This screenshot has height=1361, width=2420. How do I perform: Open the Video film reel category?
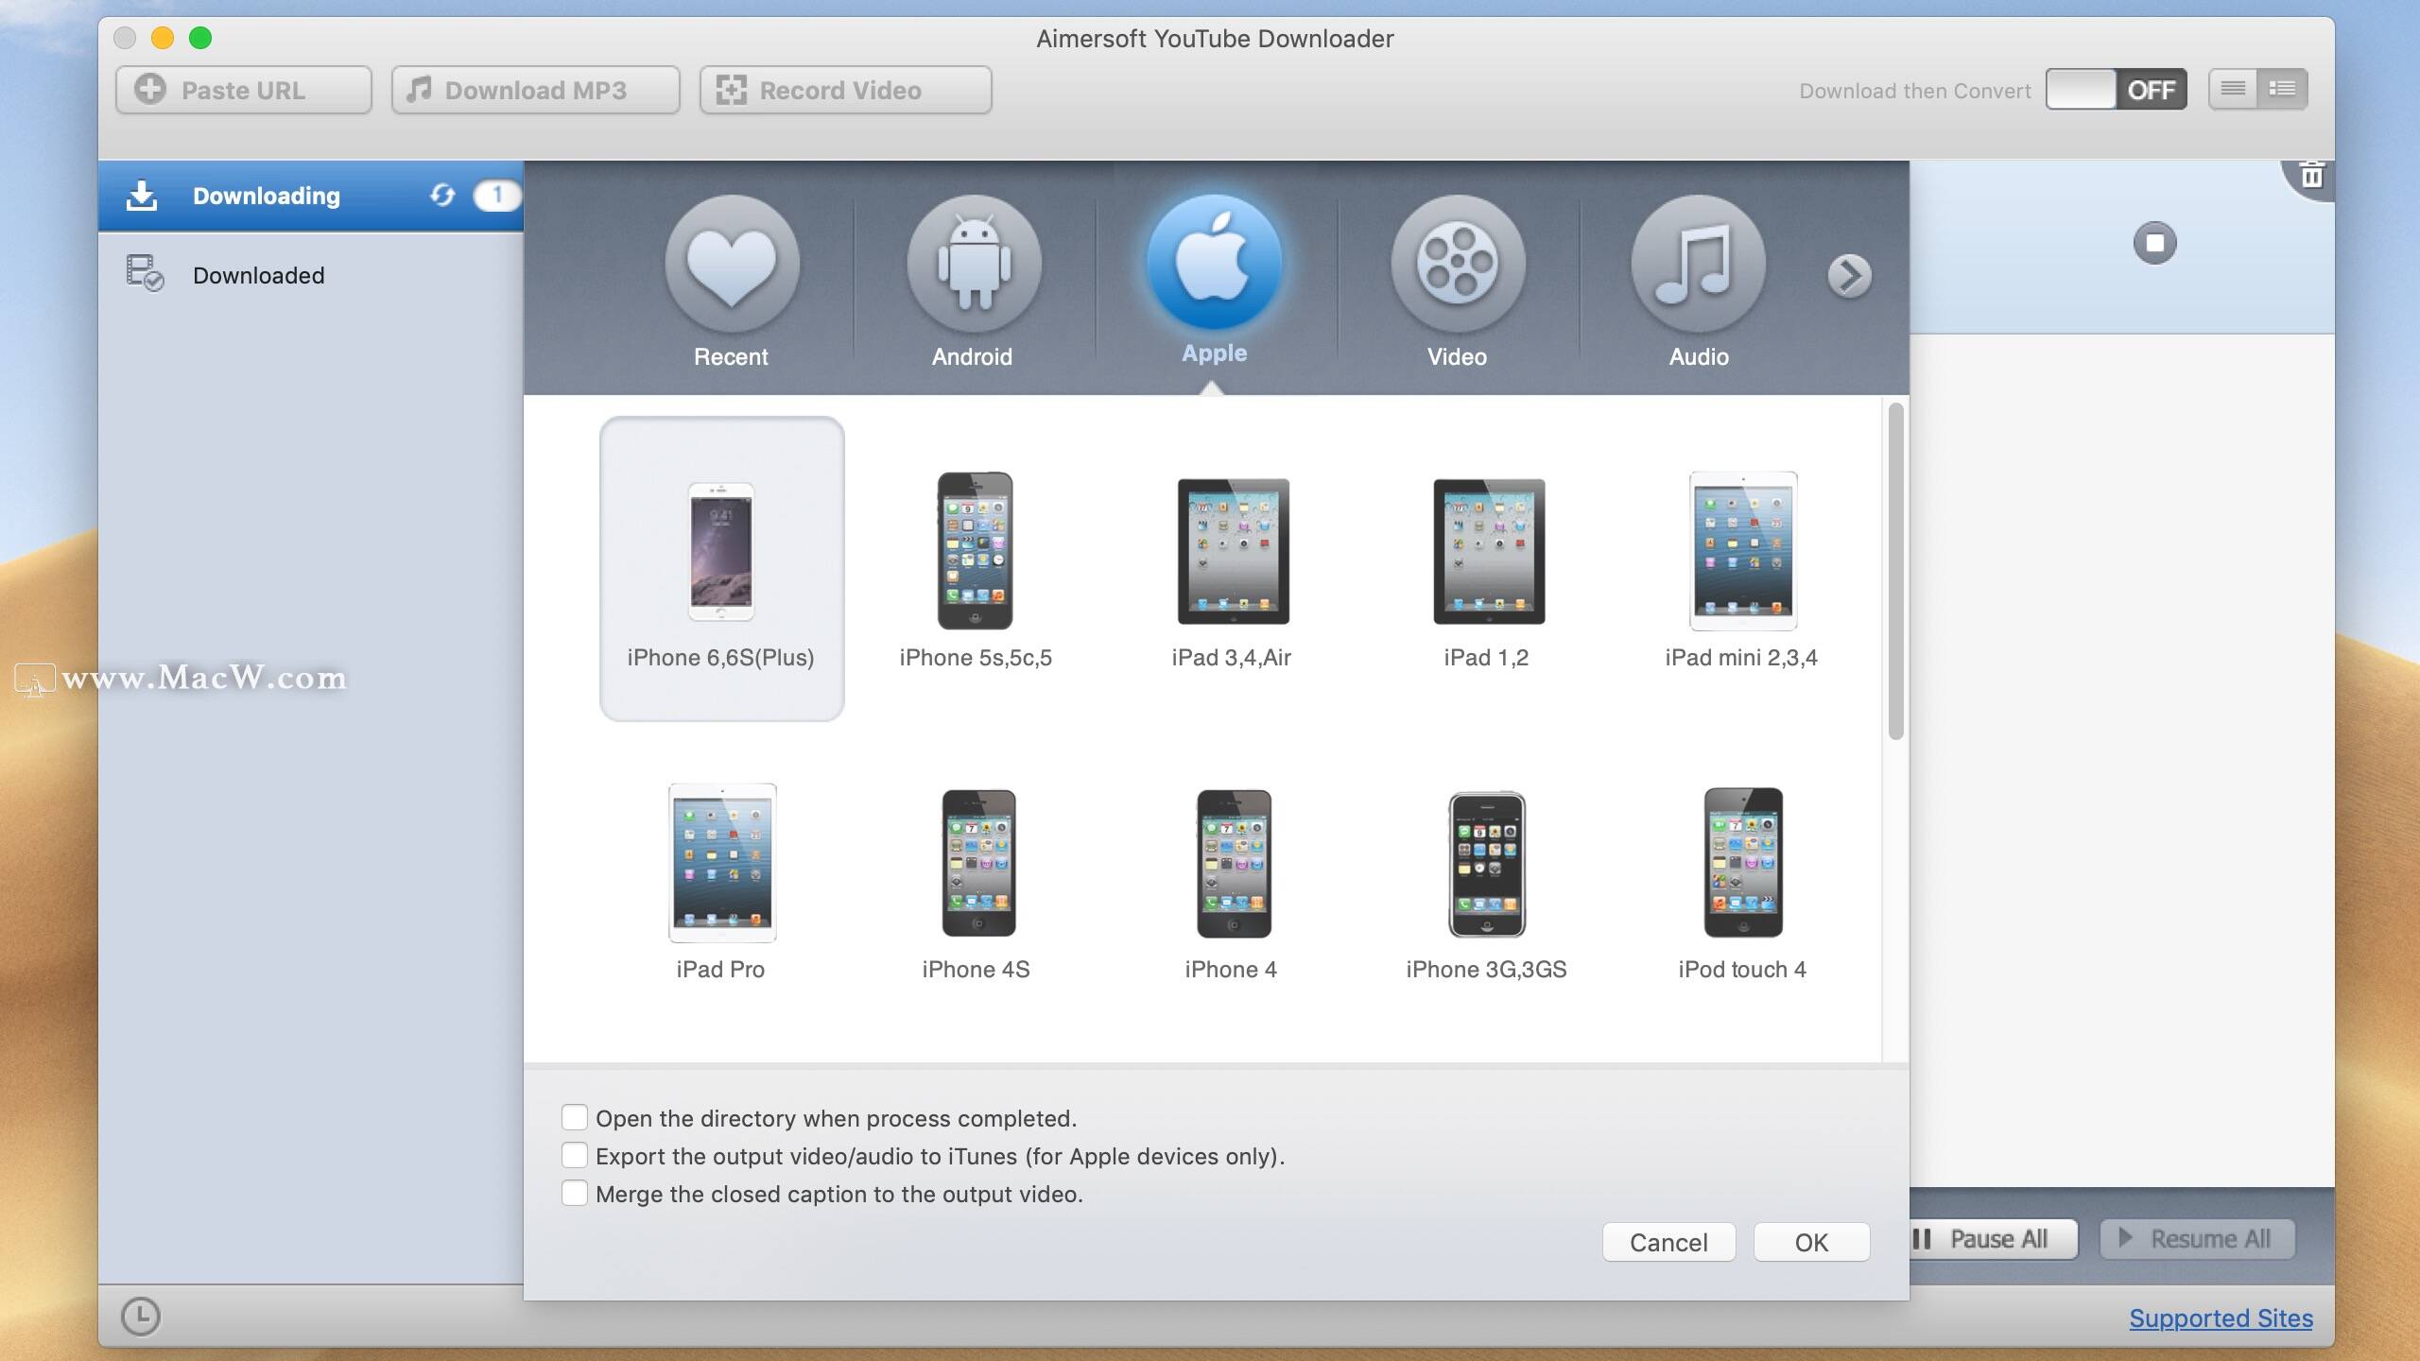pyautogui.click(x=1458, y=264)
